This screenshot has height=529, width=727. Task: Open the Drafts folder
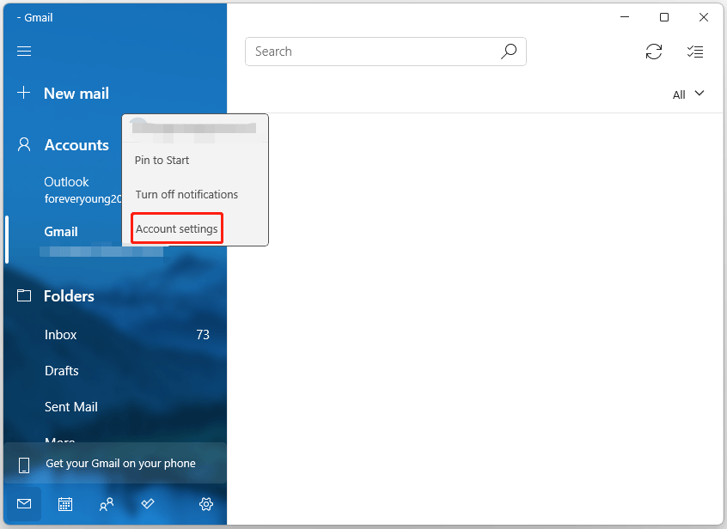61,370
